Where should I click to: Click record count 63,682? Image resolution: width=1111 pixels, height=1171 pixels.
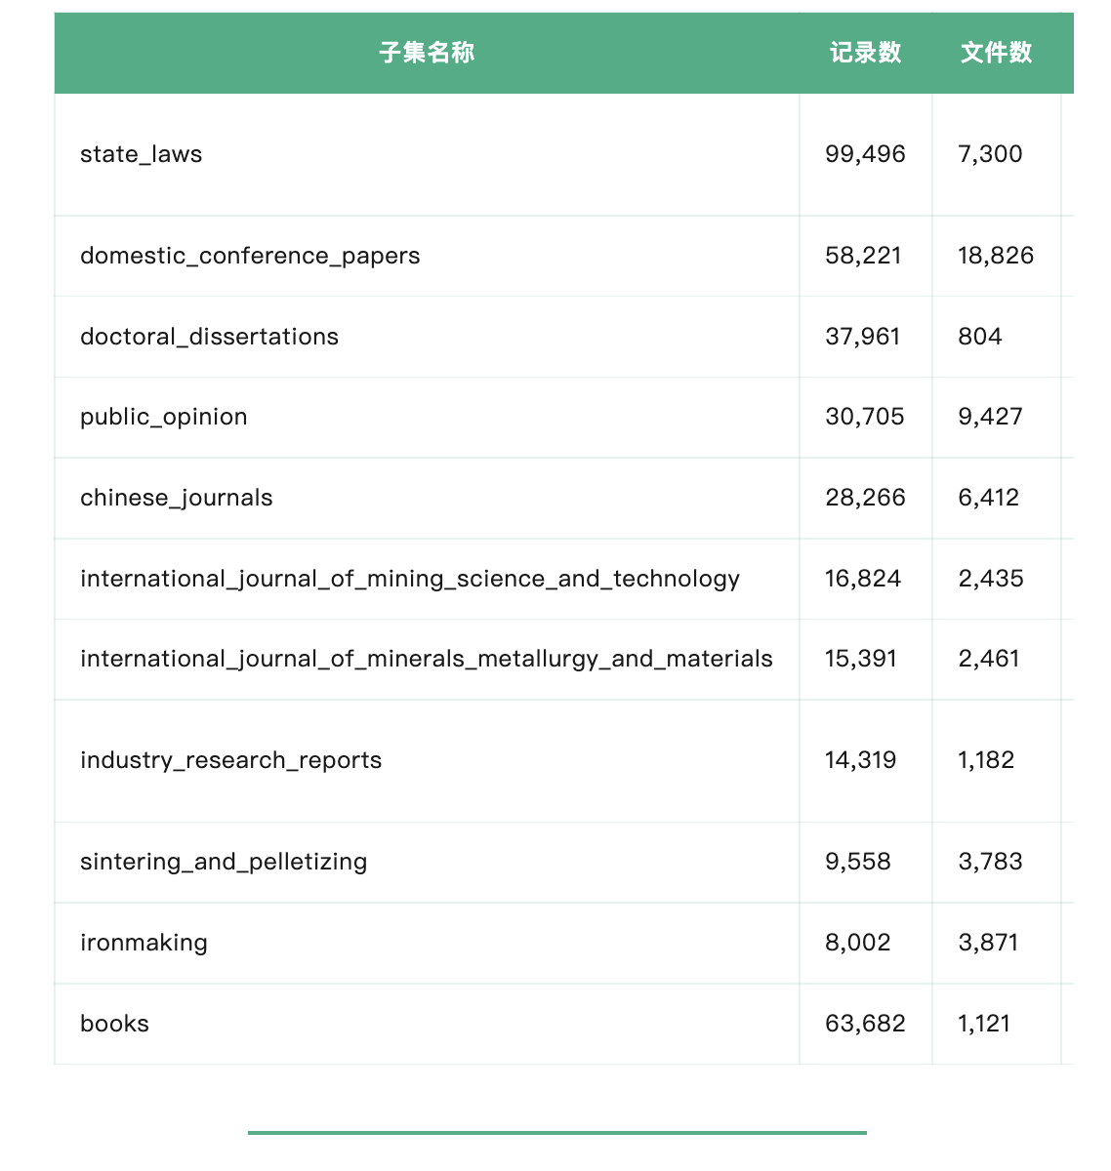[x=865, y=1024]
